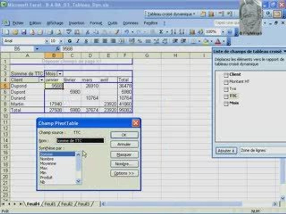
Task: Open the font color dropdown arrow
Action: [x=223, y=42]
